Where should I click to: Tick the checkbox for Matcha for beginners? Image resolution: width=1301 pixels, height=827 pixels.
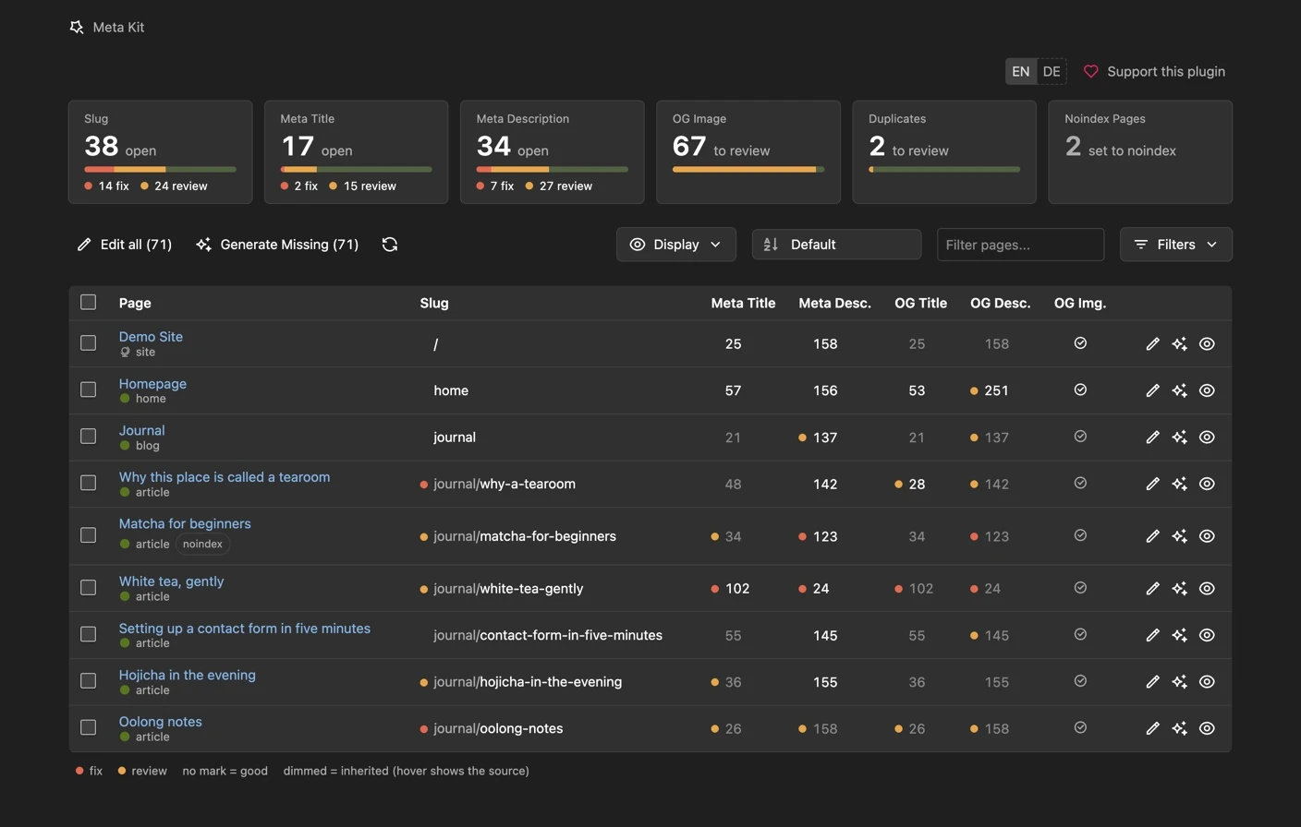pyautogui.click(x=89, y=535)
